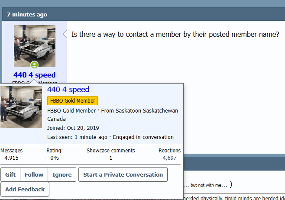The width and height of the screenshot is (285, 200).
Task: Click the yellow FBBO Gold Member badge
Action: pyautogui.click(x=72, y=101)
